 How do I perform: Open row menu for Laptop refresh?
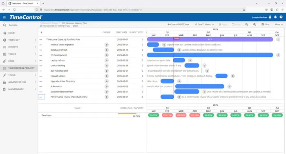[41, 60]
